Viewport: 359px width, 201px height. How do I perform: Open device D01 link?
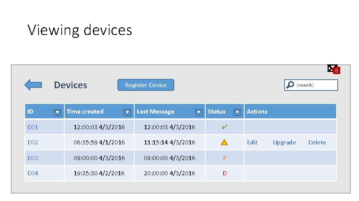click(x=33, y=127)
